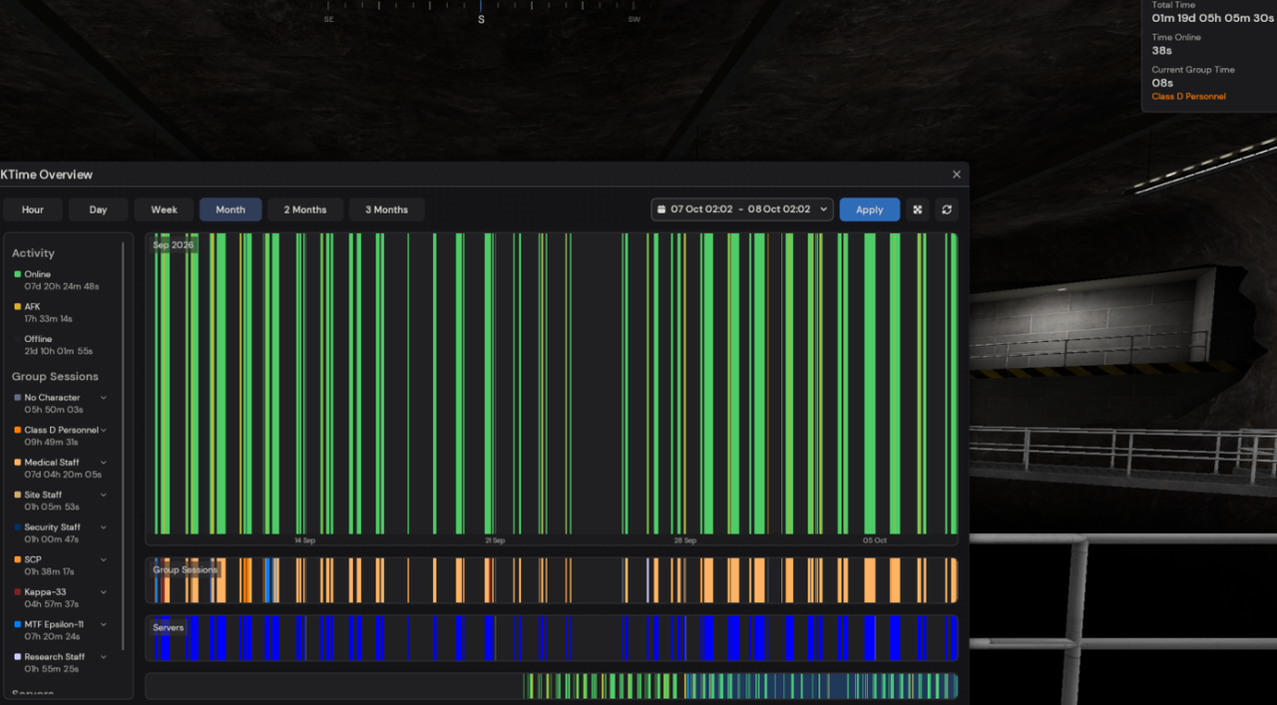The height and width of the screenshot is (705, 1277).
Task: Click the 21 Sep timeline marker
Action: click(x=495, y=540)
